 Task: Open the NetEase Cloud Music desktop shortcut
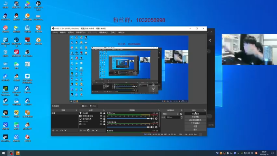coord(16,53)
